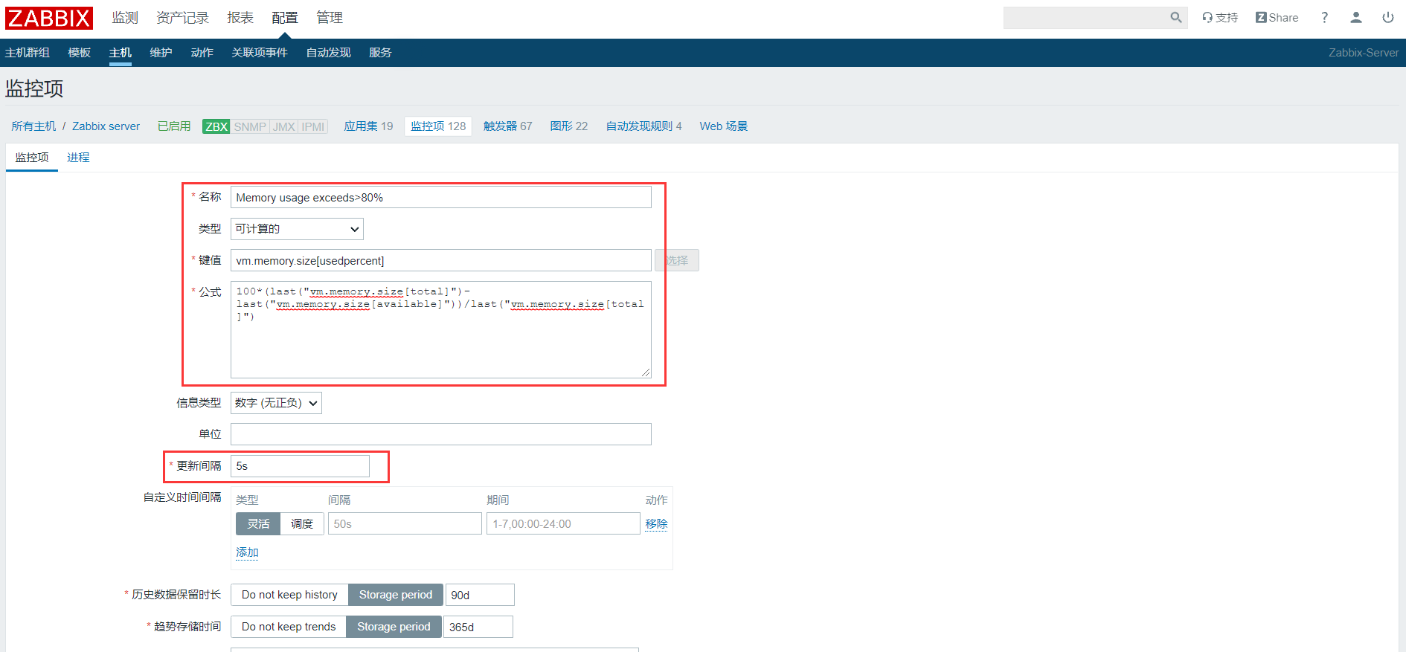Open the 自动发现规则 4 link
Image resolution: width=1406 pixels, height=652 pixels.
point(643,126)
